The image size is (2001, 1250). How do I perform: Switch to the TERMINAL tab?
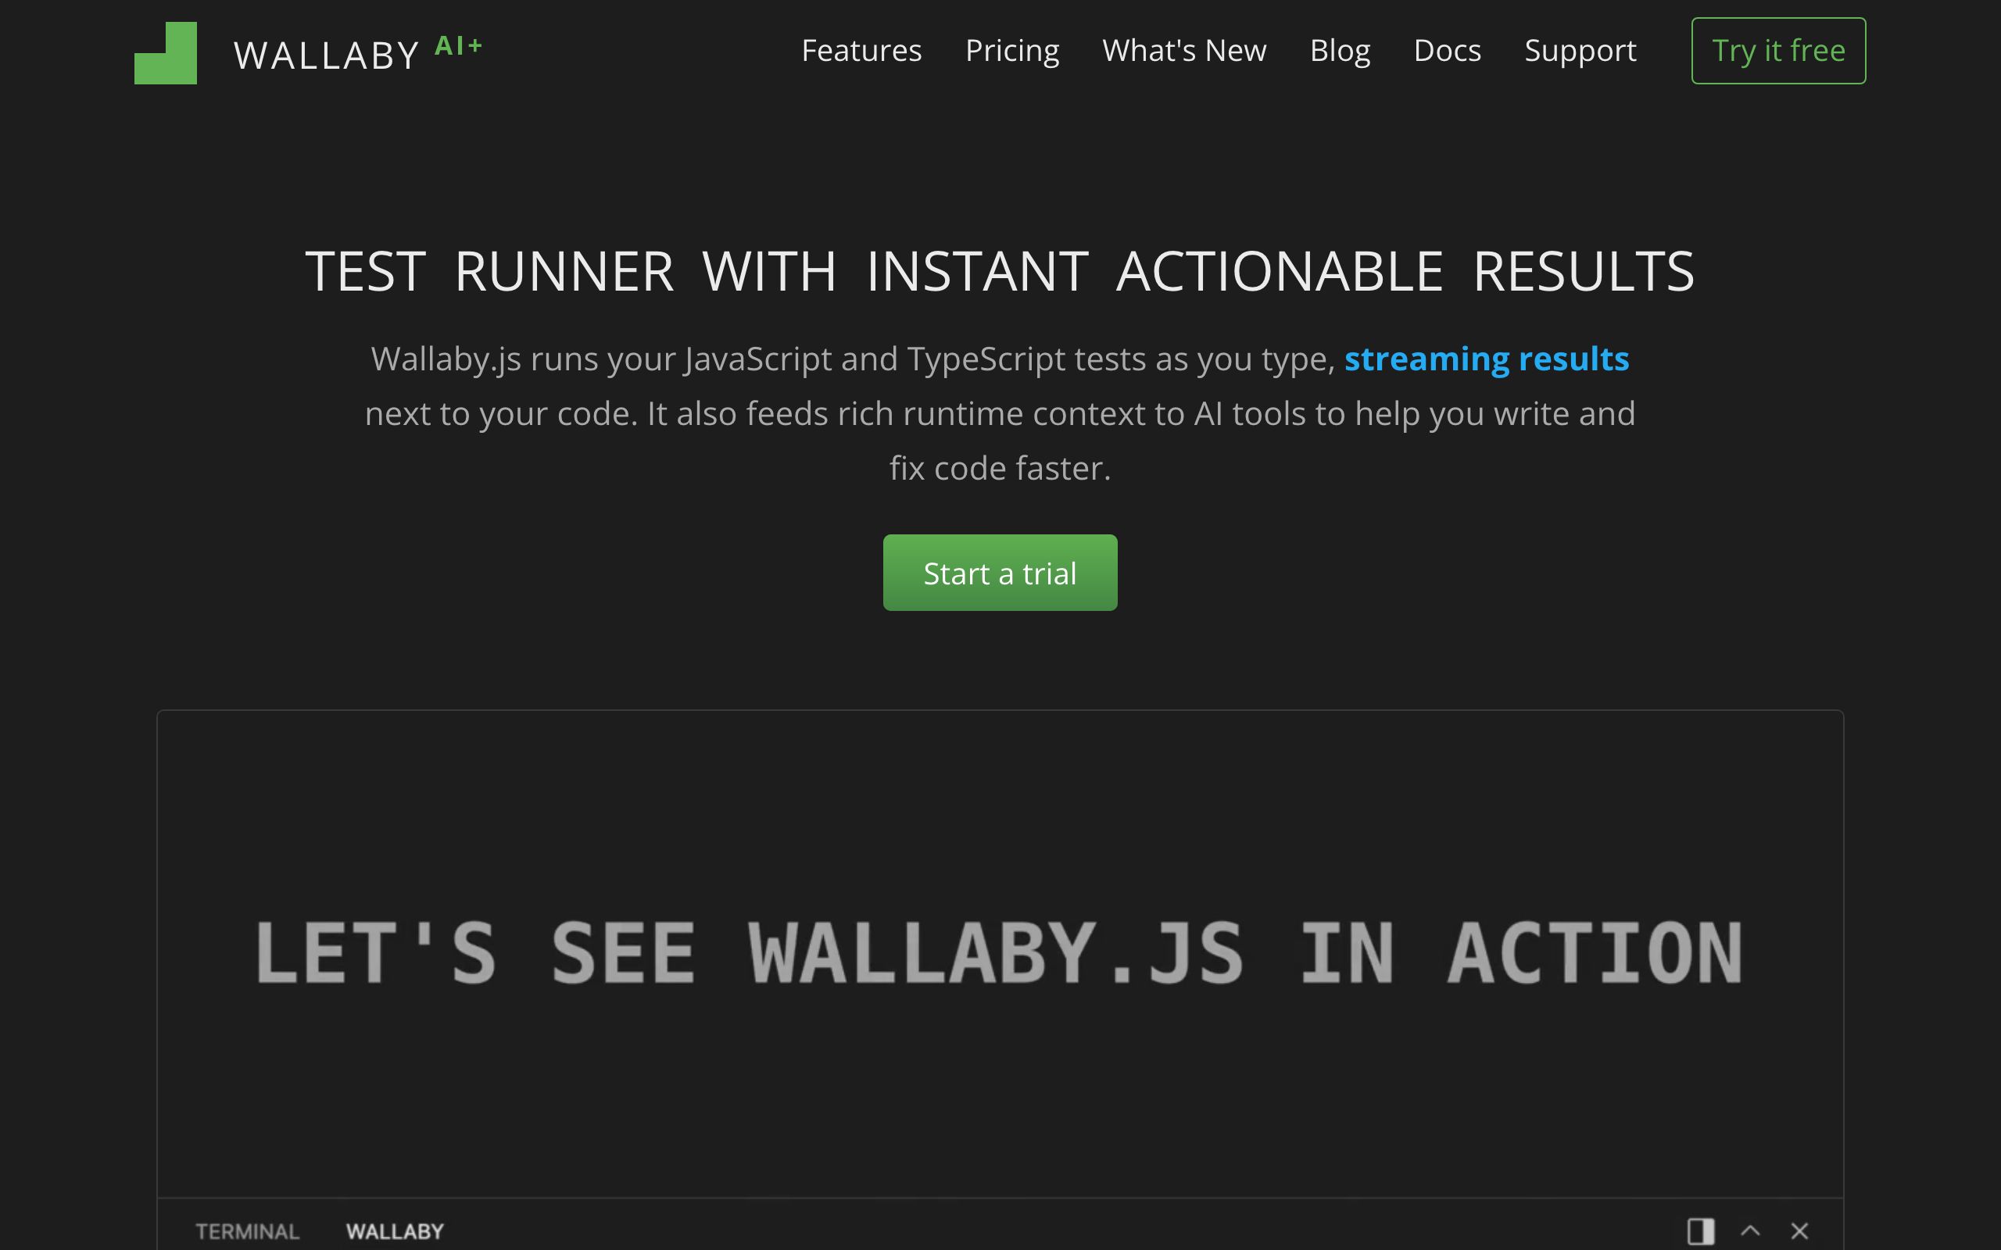point(247,1231)
